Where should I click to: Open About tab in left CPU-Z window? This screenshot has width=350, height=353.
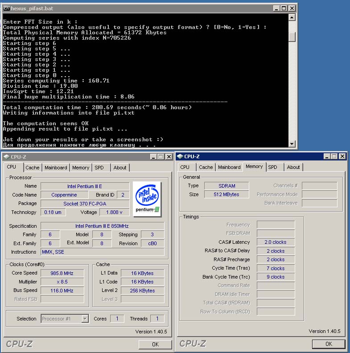tap(120, 168)
